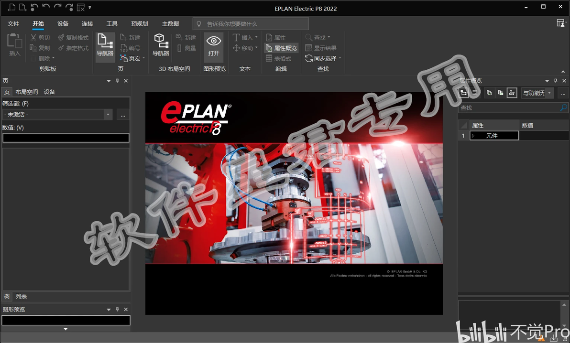The width and height of the screenshot is (570, 343).
Task: Click the 剪切 cut scissors icon
Action: 33,37
